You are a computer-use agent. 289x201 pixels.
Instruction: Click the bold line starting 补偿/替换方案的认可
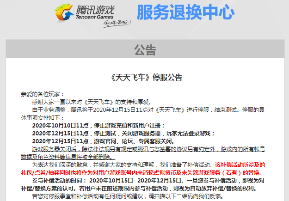coord(139,188)
